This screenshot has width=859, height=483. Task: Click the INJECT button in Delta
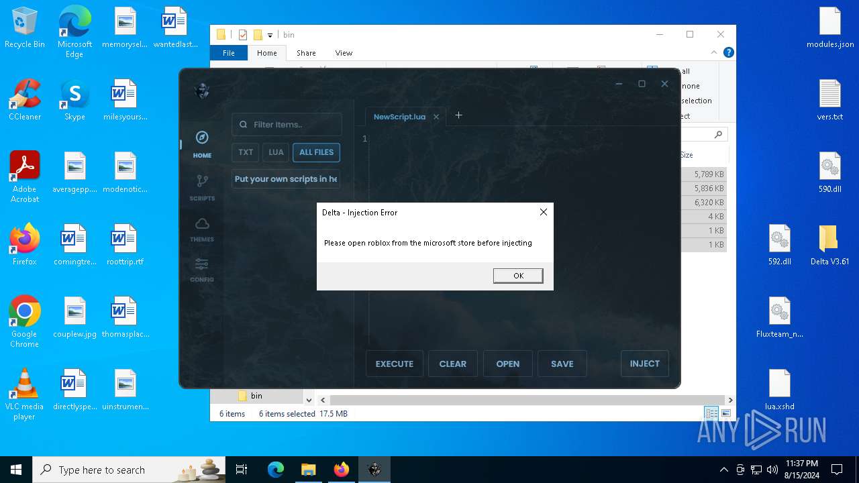[x=645, y=364]
